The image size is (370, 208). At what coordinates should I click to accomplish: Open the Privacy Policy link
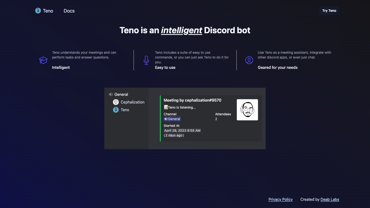pos(280,199)
